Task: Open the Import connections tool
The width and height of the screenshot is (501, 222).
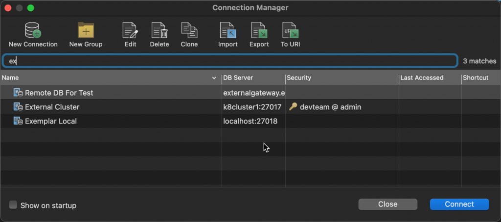Action: point(228,30)
